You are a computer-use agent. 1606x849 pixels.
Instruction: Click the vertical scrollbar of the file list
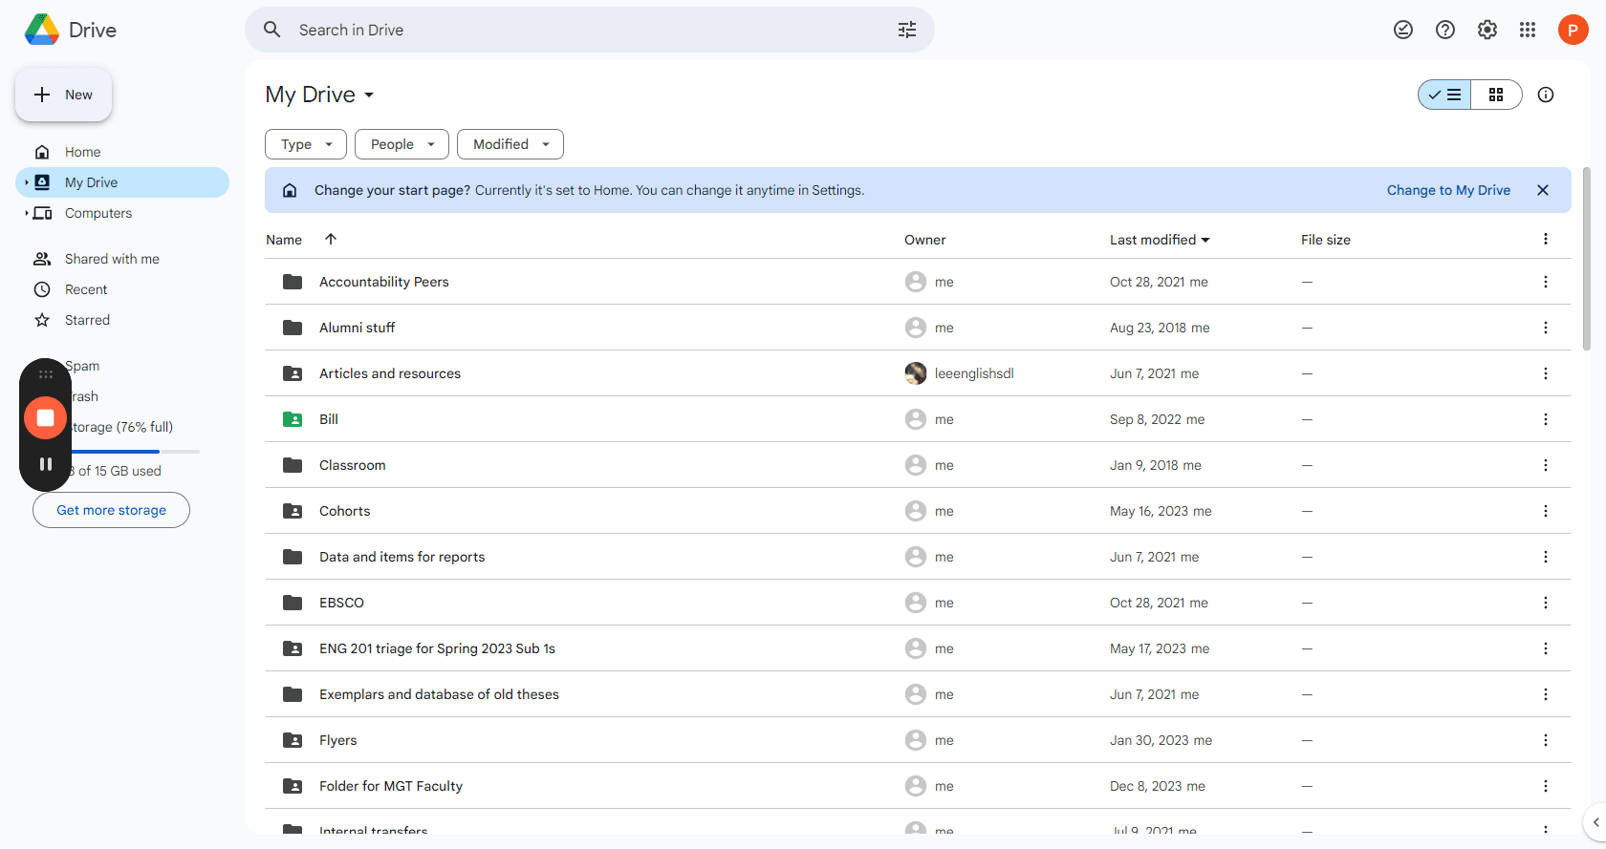[1587, 258]
